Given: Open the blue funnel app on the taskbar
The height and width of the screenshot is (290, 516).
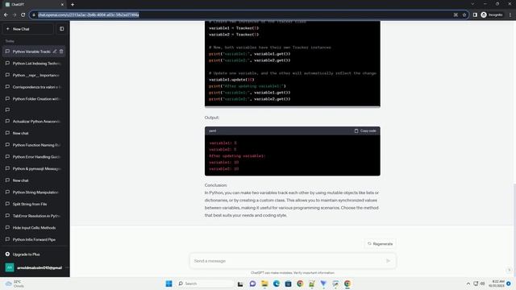Looking at the screenshot, I should point(323,284).
